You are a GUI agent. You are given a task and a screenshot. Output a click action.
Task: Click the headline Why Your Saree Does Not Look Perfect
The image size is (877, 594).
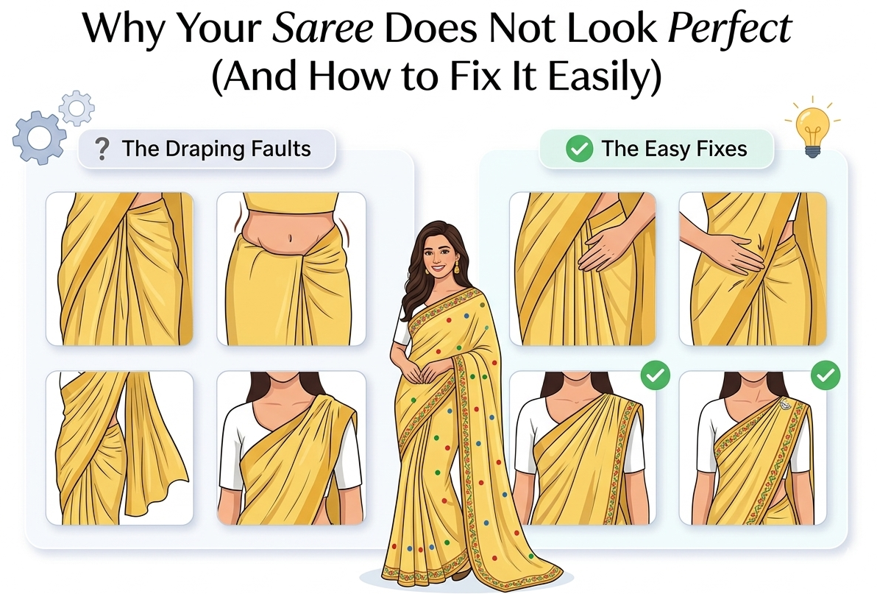[437, 26]
